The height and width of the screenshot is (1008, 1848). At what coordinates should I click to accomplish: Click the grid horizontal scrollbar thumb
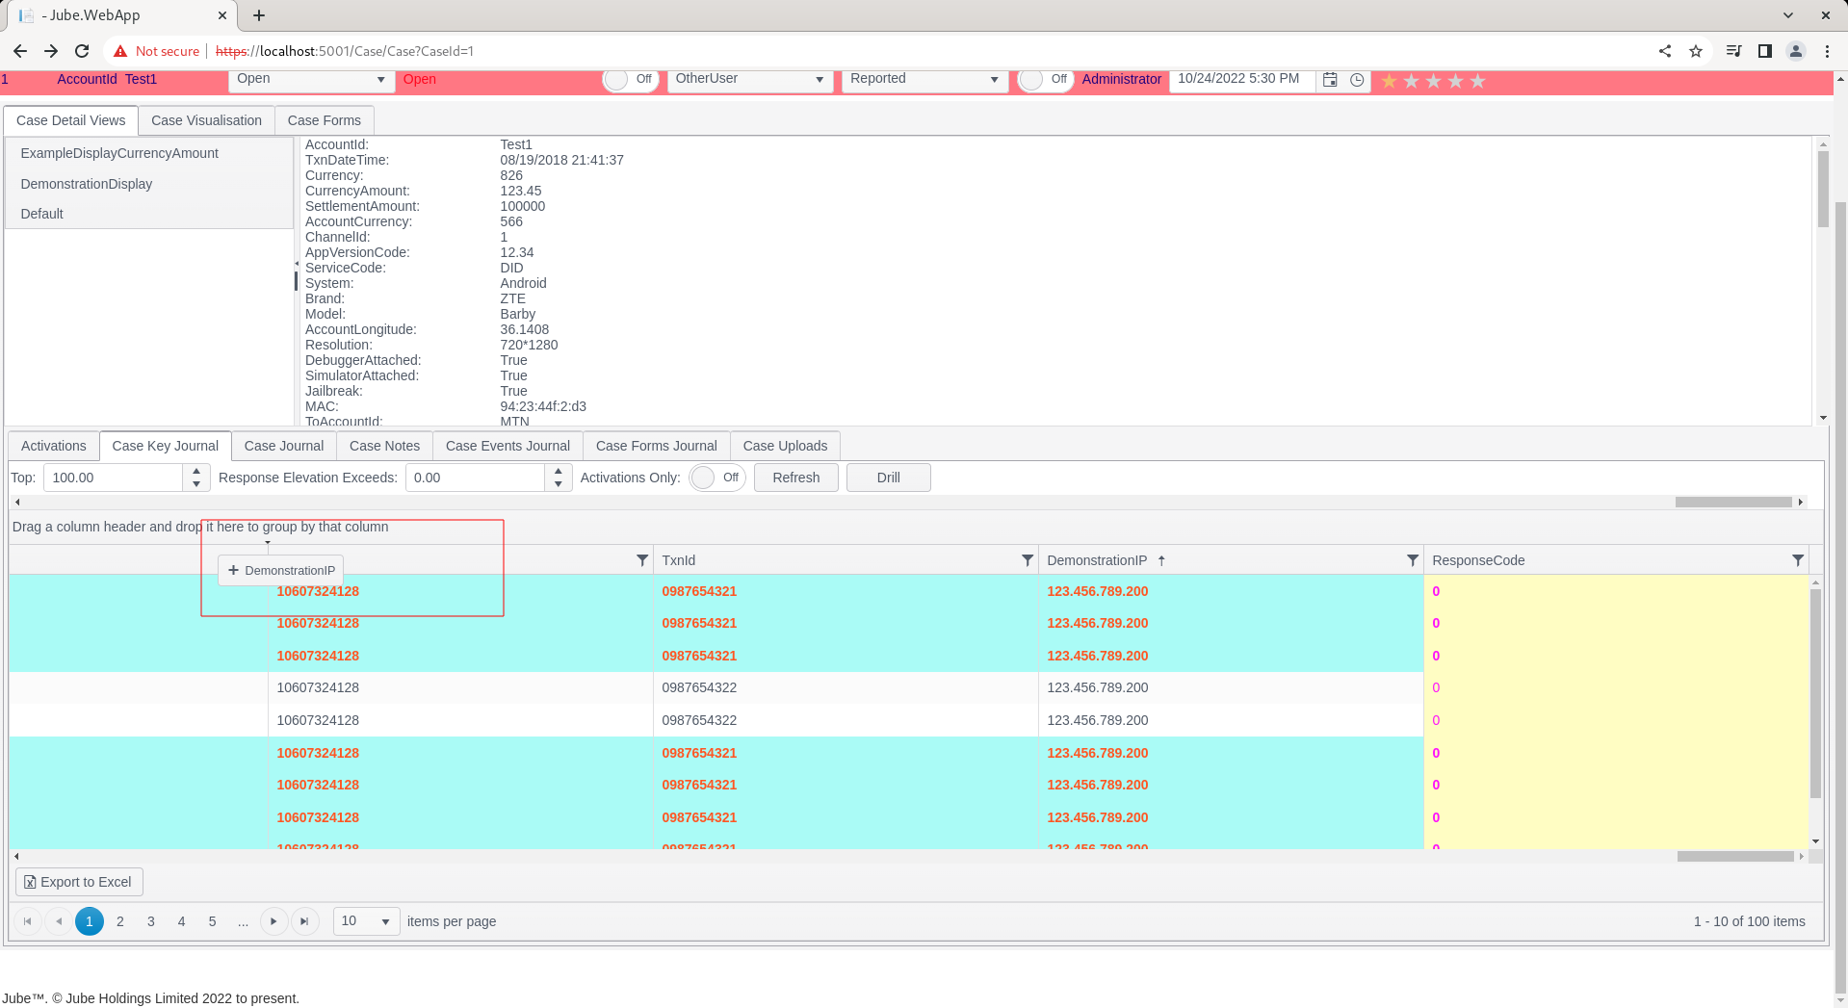click(x=1734, y=856)
